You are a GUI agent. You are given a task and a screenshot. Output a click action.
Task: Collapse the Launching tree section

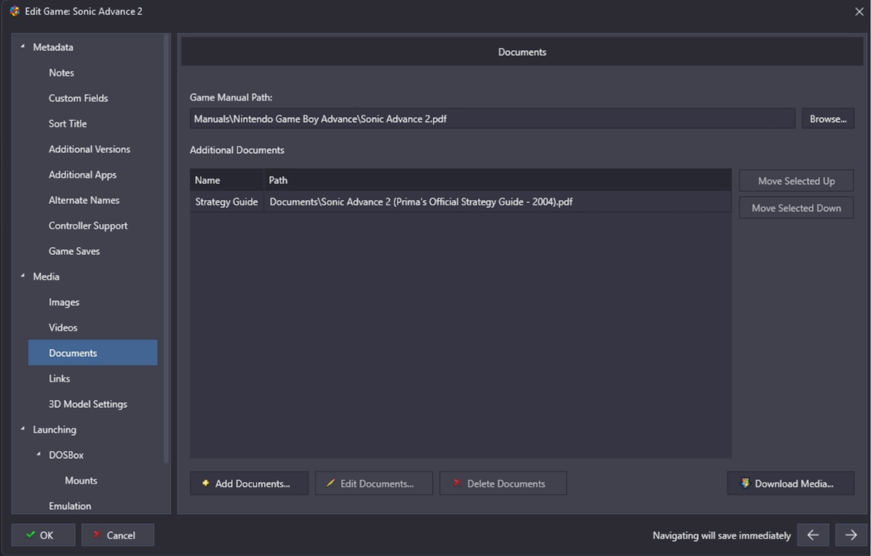[23, 429]
